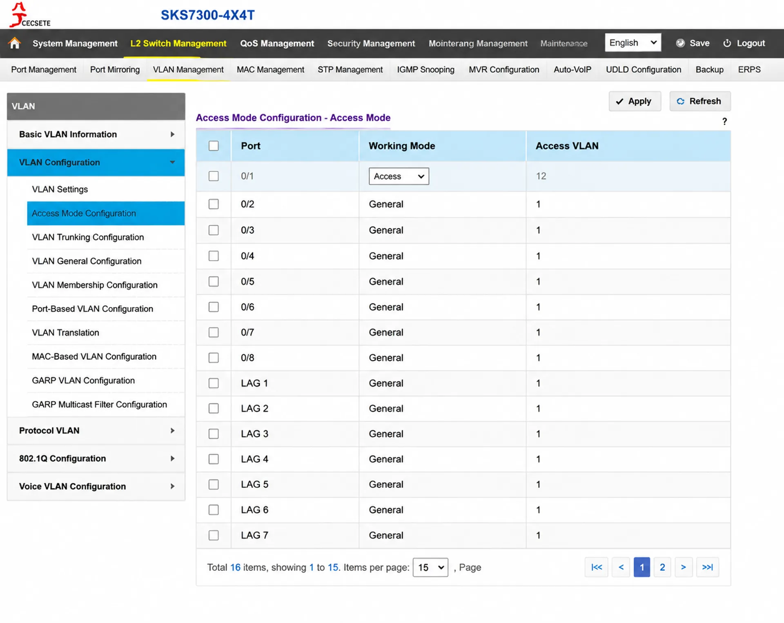Switch to STP Management tab
The width and height of the screenshot is (784, 623).
pos(350,69)
